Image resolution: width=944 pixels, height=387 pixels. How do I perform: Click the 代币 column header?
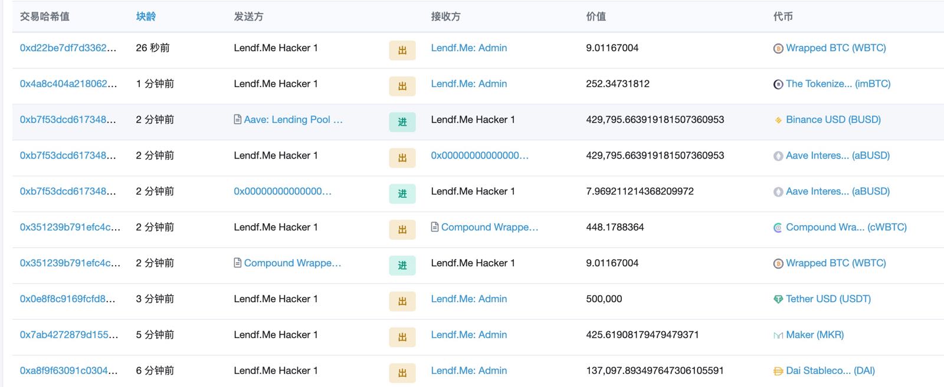click(783, 16)
